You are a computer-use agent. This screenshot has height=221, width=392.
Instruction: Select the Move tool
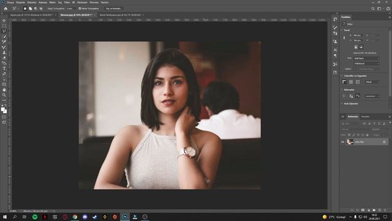(4, 20)
